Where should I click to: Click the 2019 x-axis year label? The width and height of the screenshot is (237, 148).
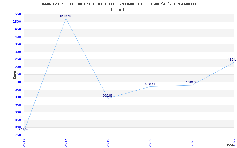click(108, 142)
